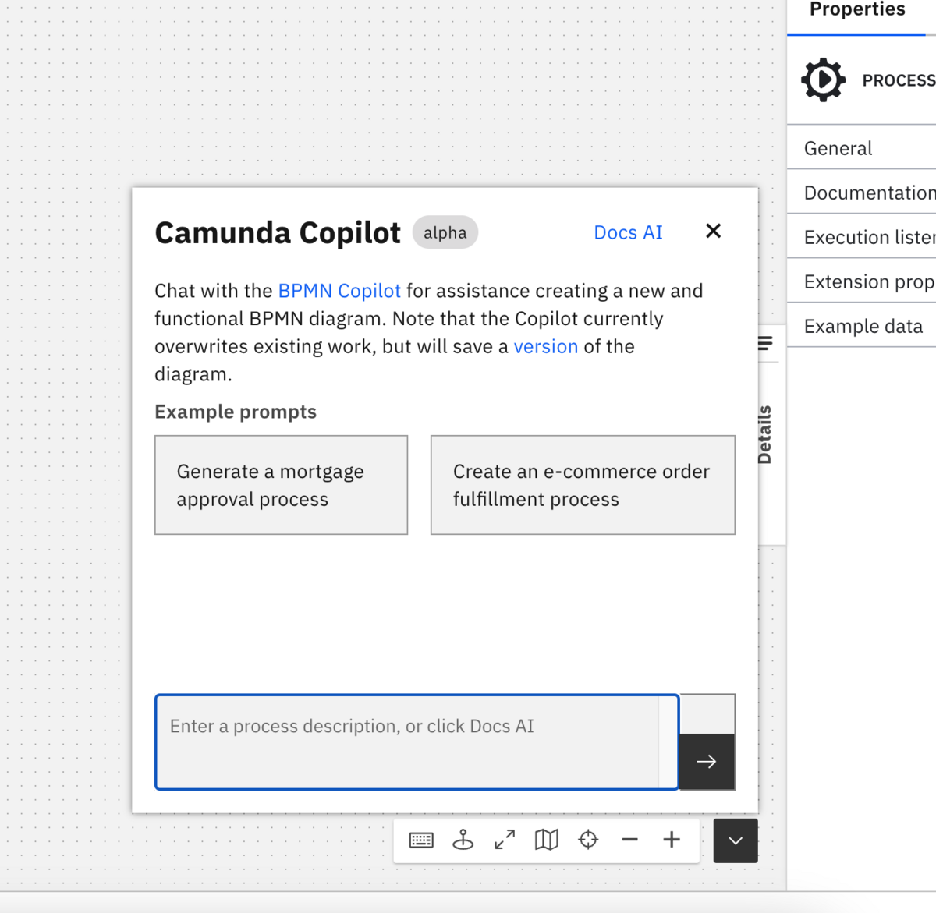Open the version link in description
936x913 pixels.
click(545, 346)
